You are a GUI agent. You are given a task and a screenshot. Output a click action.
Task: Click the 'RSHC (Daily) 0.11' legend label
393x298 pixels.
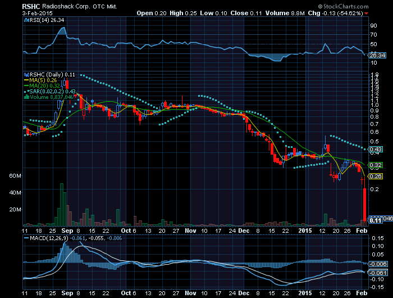tap(52, 75)
